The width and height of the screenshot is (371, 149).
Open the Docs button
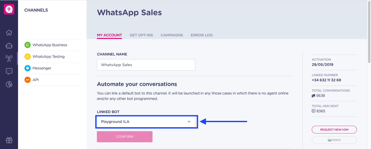(334, 140)
